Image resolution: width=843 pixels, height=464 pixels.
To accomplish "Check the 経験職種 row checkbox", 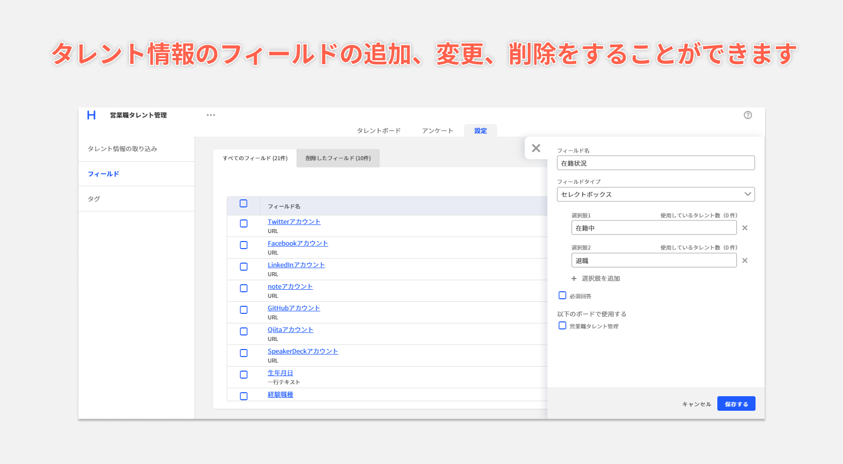I will coord(244,396).
